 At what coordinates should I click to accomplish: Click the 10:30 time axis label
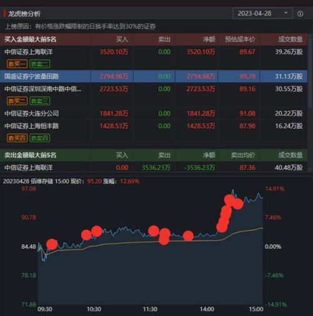94,309
